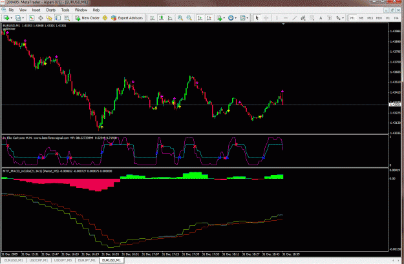Viewport: 404px width, 264px height.
Task: Toggle chart Auto Scroll
Action: coord(200,18)
